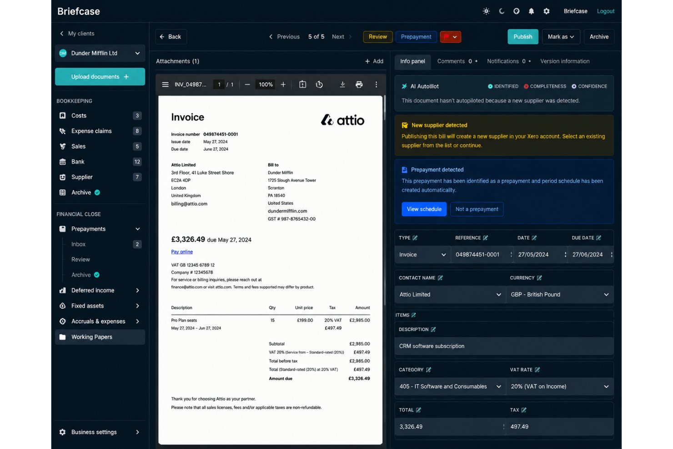Viewport: 673px width, 449px height.
Task: Switch to the Notifications tab
Action: coord(509,61)
